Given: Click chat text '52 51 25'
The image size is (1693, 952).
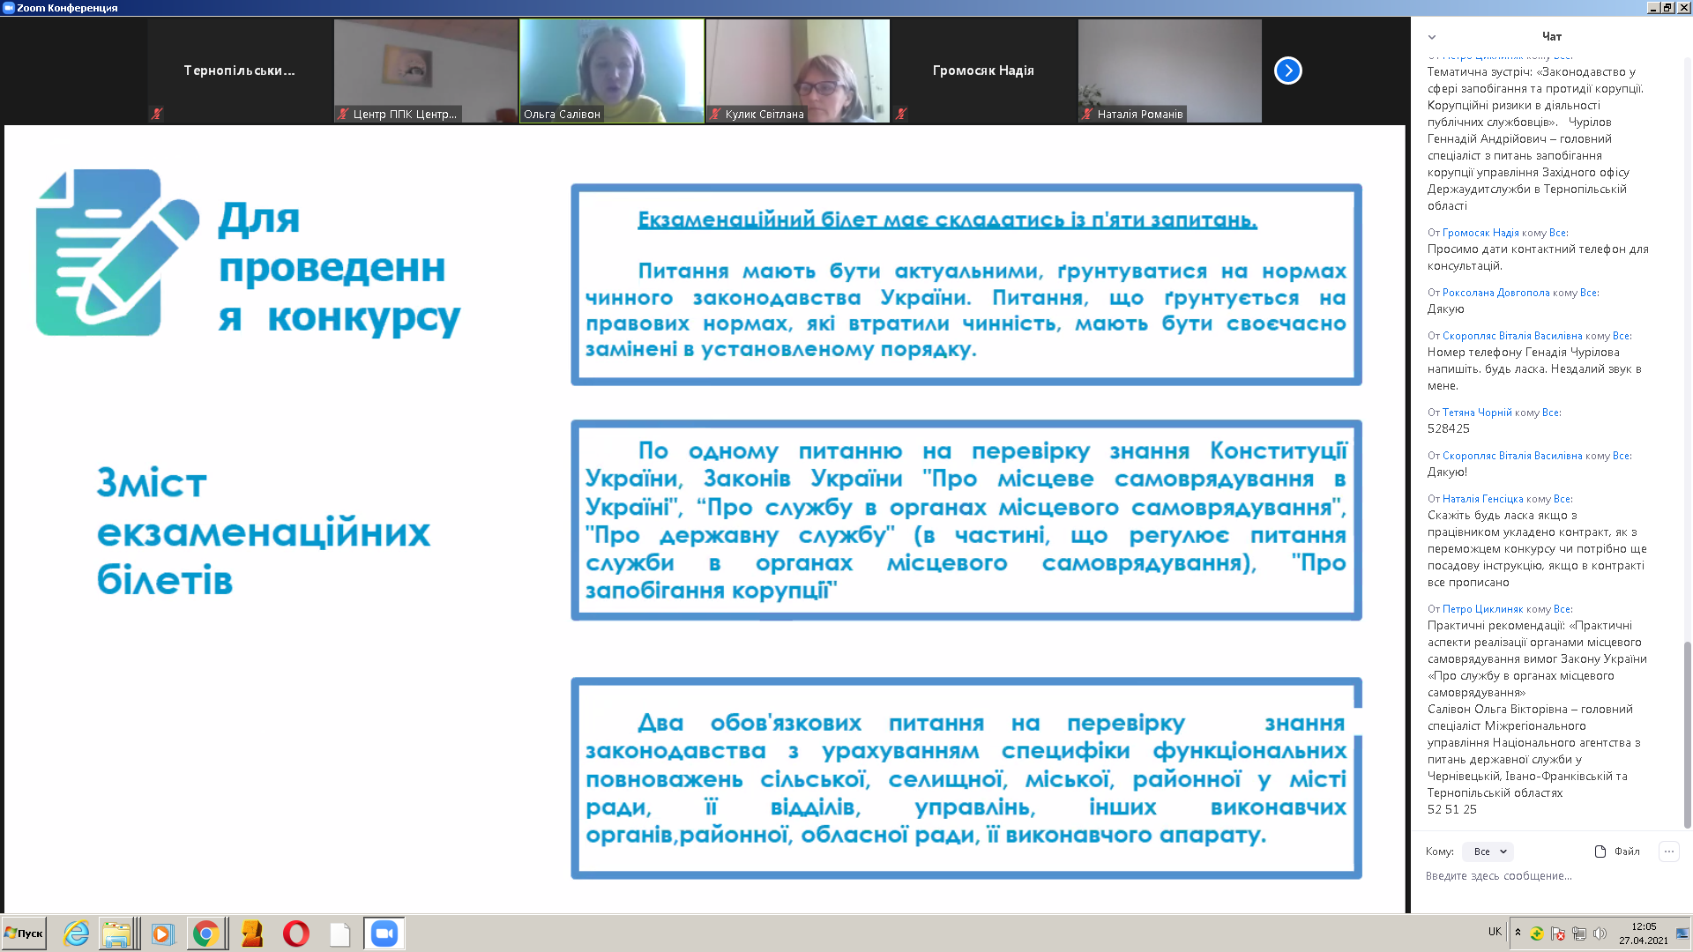Looking at the screenshot, I should tap(1451, 810).
